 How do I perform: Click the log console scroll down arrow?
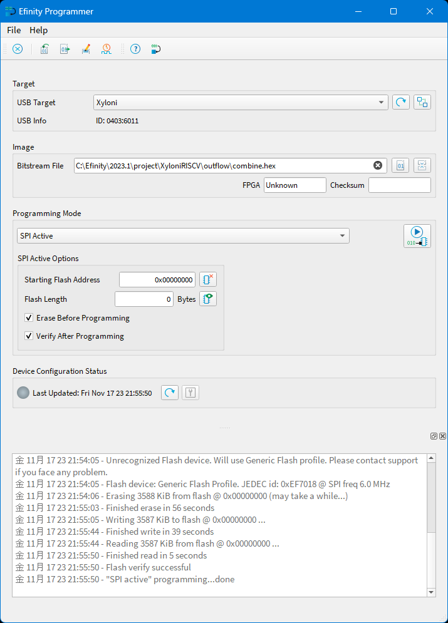430,592
